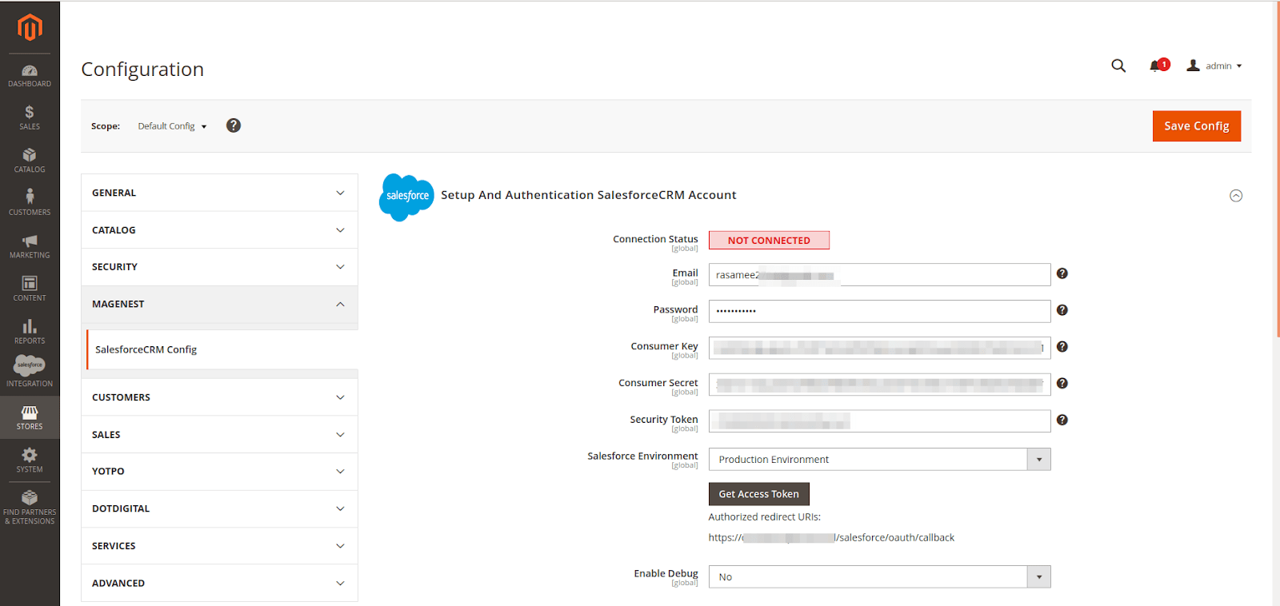Open the Marketing sidebar menu
Viewport: 1280px width, 606px height.
[30, 245]
